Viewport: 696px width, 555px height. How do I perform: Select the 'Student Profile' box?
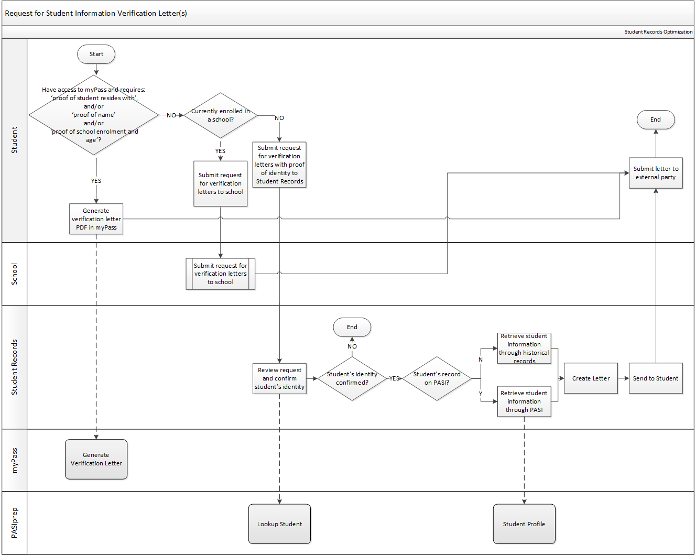tap(524, 524)
